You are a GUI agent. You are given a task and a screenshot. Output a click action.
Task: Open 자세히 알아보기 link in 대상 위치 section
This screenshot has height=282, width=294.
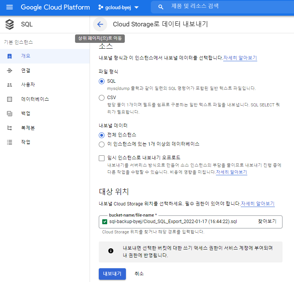tap(258, 204)
